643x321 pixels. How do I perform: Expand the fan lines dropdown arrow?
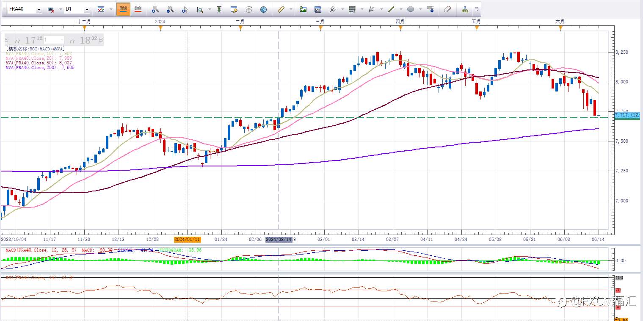point(381,9)
